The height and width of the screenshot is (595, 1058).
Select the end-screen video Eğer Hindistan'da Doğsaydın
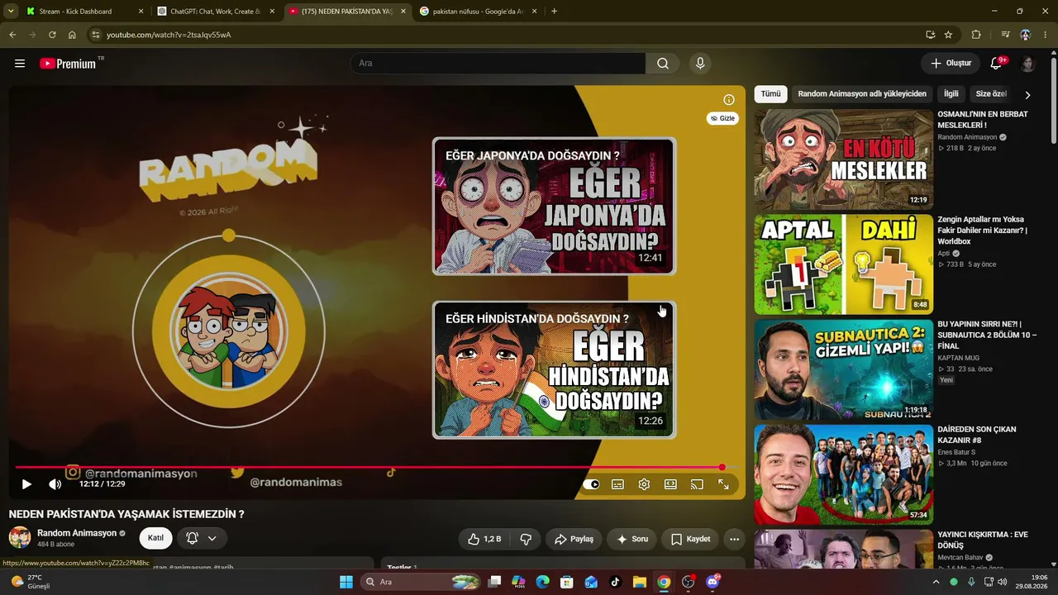coord(554,369)
